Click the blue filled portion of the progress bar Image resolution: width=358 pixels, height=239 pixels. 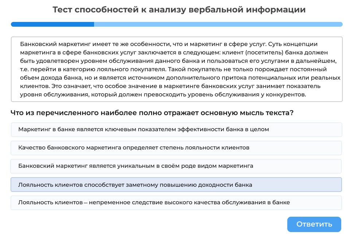click(x=51, y=24)
